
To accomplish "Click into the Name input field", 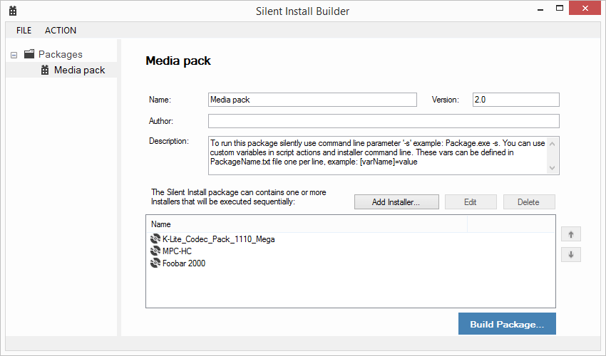I will 312,100.
